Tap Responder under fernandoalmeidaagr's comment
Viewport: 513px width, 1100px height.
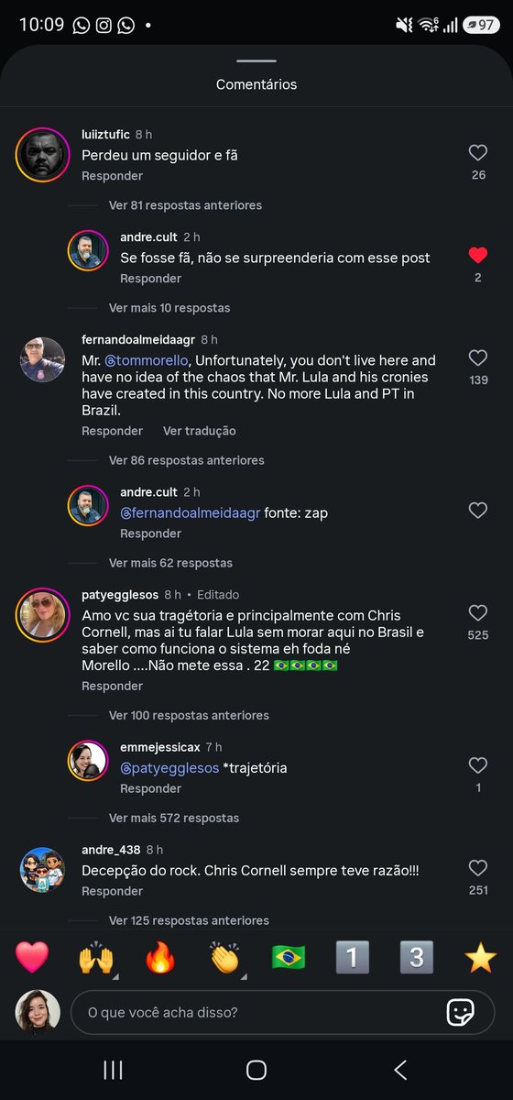[x=112, y=431]
